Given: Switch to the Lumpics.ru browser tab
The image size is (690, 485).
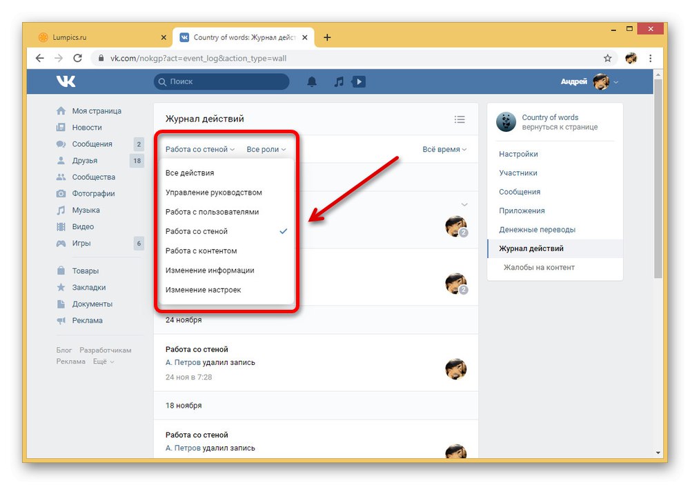Looking at the screenshot, I should pos(101,37).
